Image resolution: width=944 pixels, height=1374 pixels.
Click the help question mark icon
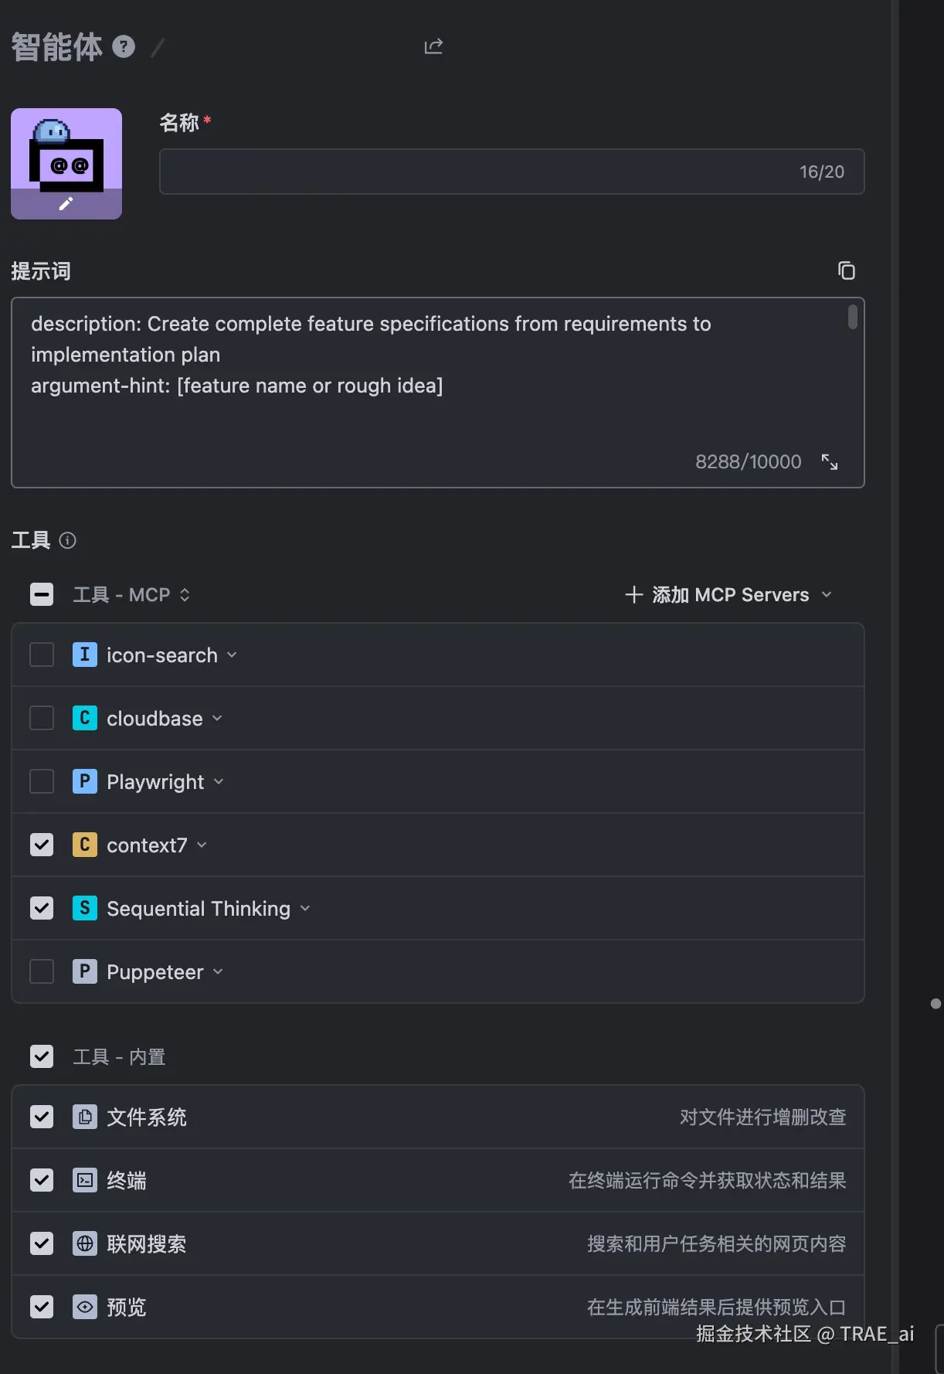coord(124,47)
